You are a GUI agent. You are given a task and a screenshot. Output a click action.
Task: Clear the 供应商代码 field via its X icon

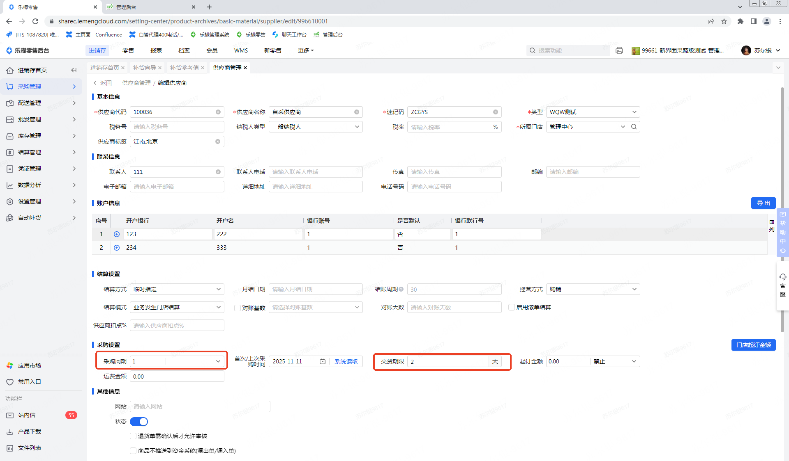pos(218,112)
